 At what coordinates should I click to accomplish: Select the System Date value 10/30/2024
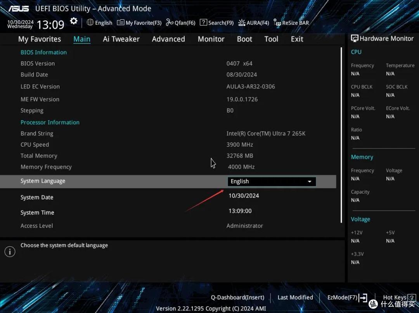click(244, 196)
